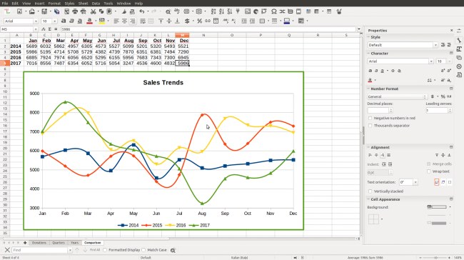Viewport: 464px width, 260px height.
Task: Open the special character Omega icon
Action: 273,11
